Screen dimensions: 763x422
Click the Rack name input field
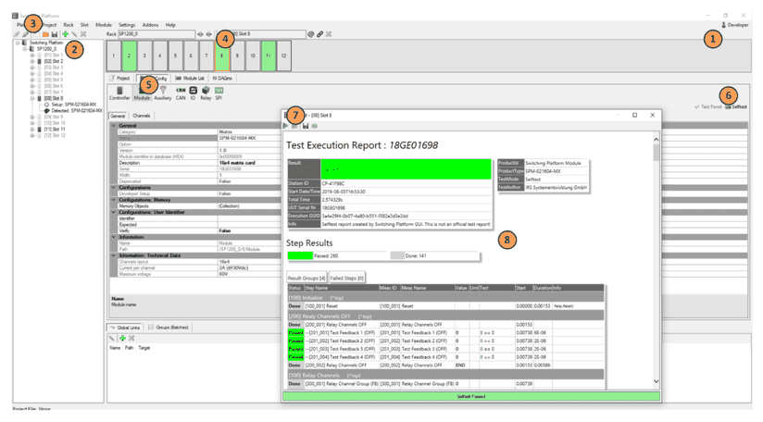[156, 34]
